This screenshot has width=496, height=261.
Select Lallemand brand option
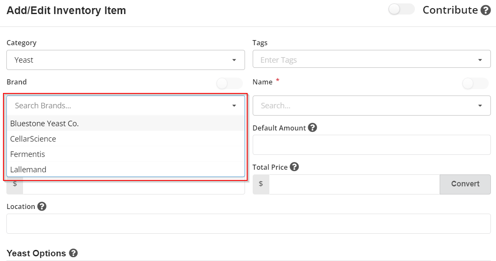coord(125,169)
